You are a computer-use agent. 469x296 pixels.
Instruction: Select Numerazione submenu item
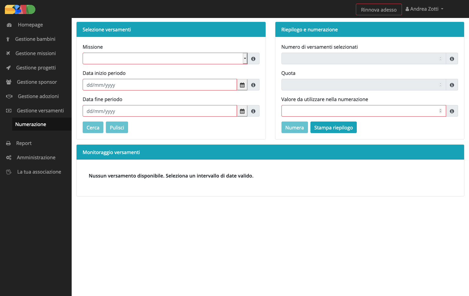42,124
